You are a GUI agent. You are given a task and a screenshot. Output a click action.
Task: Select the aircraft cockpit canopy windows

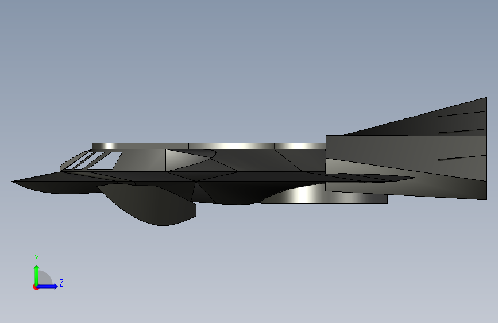point(94,160)
